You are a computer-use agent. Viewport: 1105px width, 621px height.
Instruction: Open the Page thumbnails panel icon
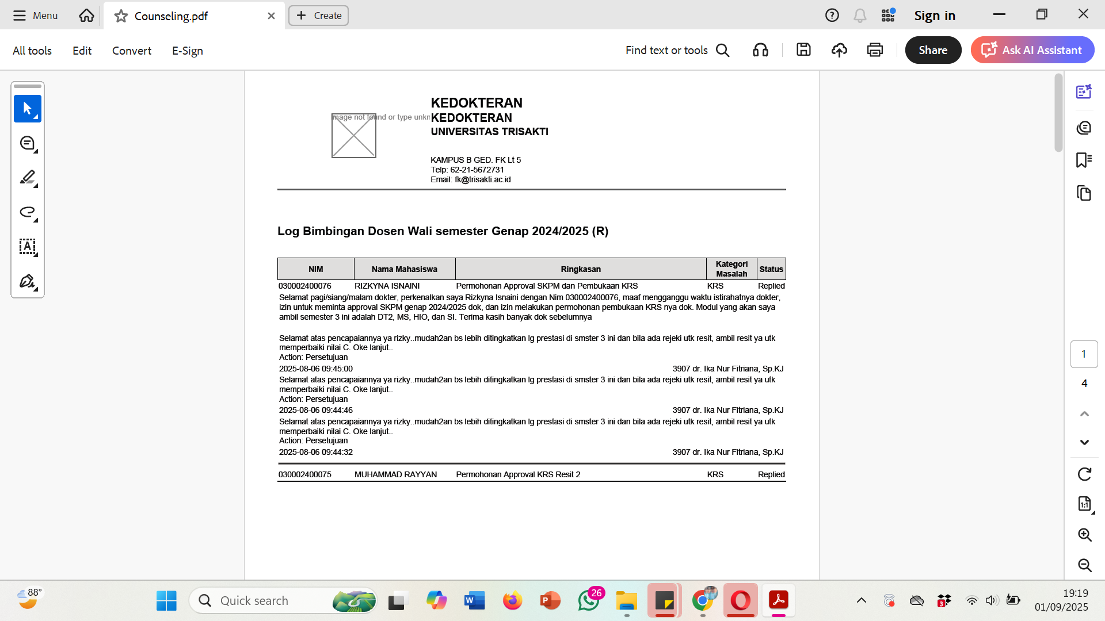(x=1084, y=193)
